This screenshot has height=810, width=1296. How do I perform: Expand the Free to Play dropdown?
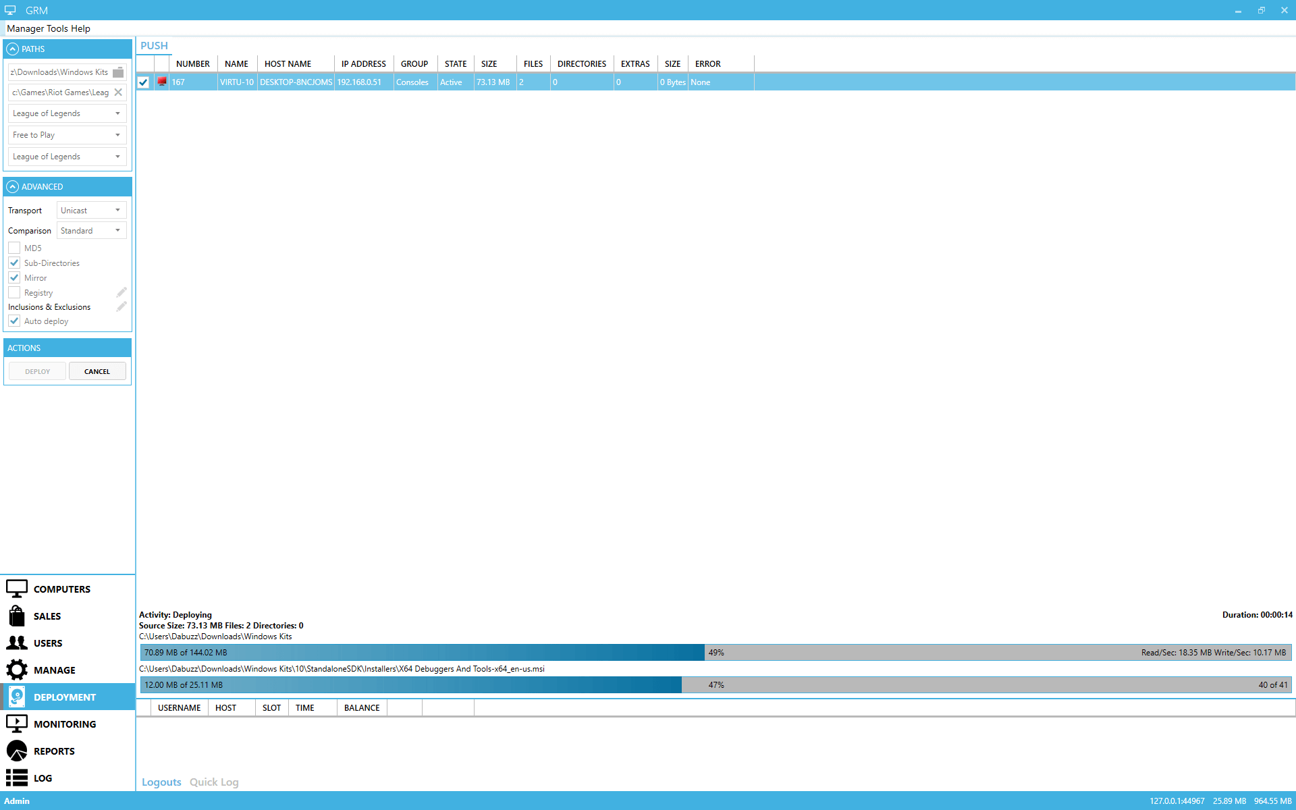point(67,135)
